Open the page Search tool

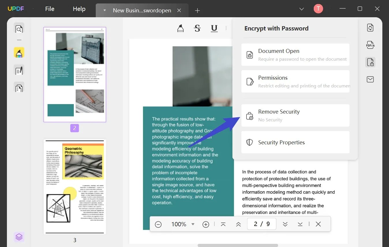click(x=19, y=29)
